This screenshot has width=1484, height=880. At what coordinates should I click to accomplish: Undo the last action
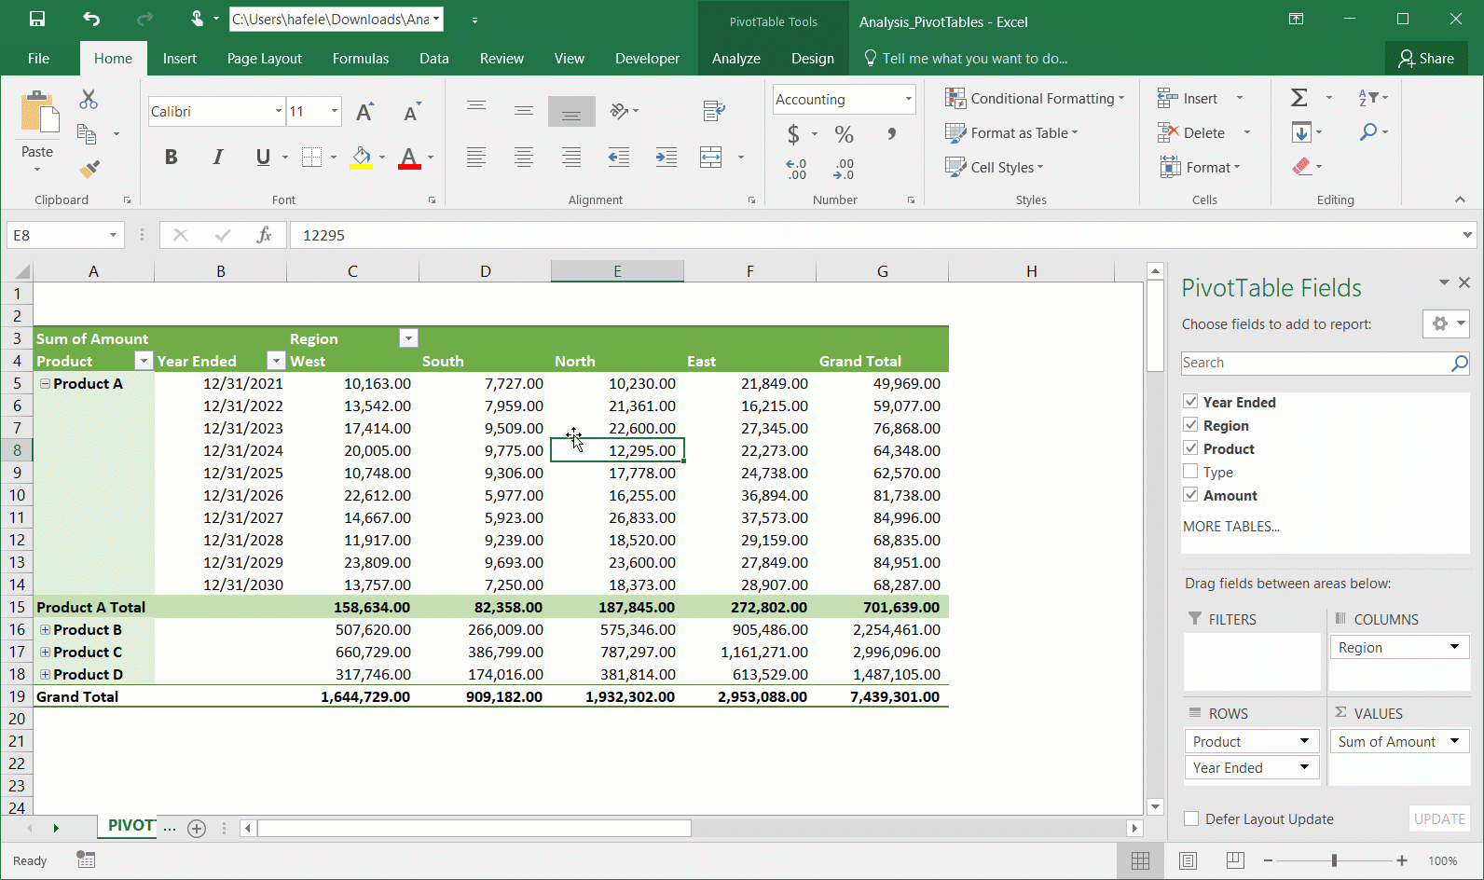click(x=91, y=19)
